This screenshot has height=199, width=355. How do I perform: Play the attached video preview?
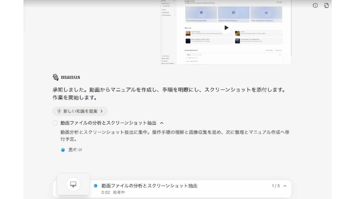pyautogui.click(x=226, y=28)
